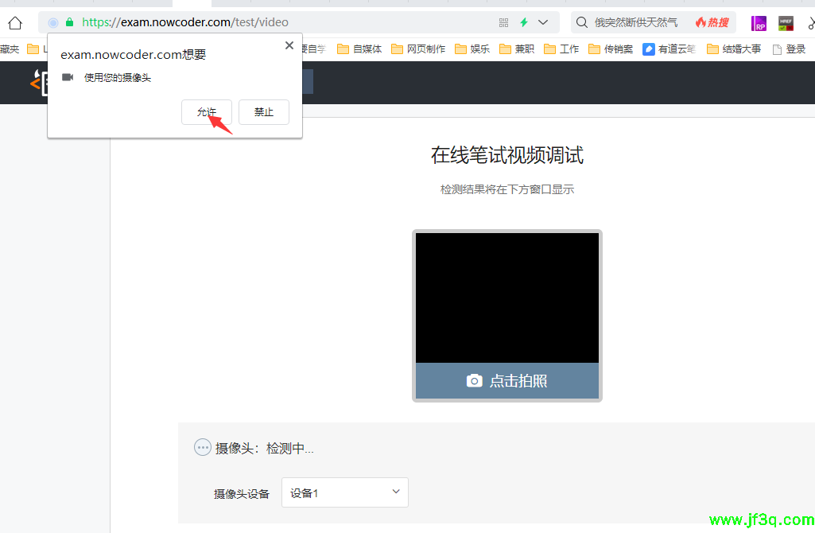The image size is (815, 533).
Task: Click the green lightning speed-mode icon
Action: point(524,22)
